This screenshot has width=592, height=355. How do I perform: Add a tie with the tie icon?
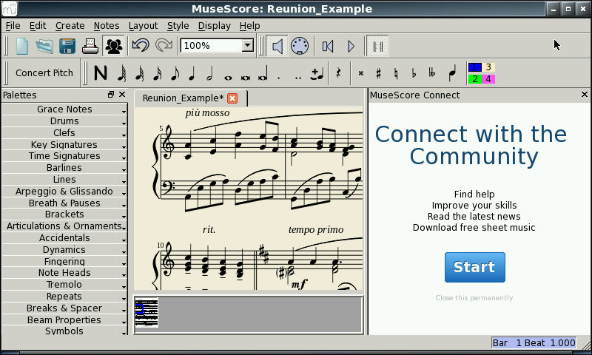pyautogui.click(x=317, y=73)
